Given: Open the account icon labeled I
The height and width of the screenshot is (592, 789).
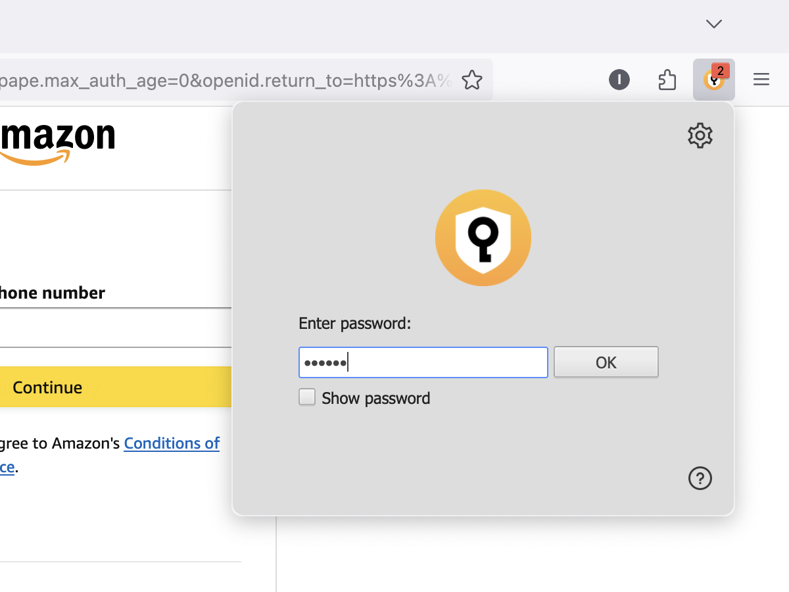Looking at the screenshot, I should [x=619, y=80].
